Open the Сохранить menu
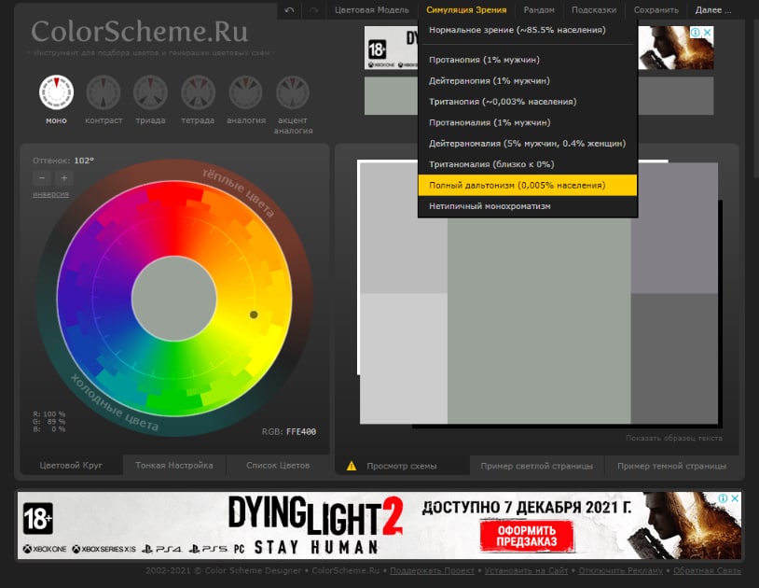Viewport: 759px width, 588px height. click(655, 10)
